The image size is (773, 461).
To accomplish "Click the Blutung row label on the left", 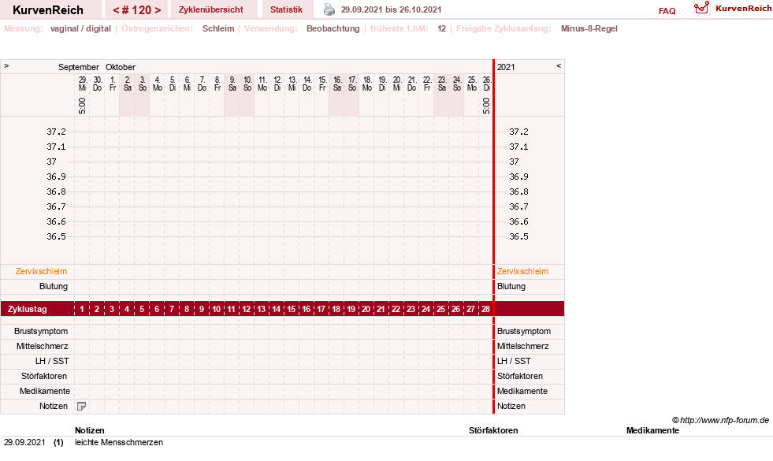I will tap(54, 287).
